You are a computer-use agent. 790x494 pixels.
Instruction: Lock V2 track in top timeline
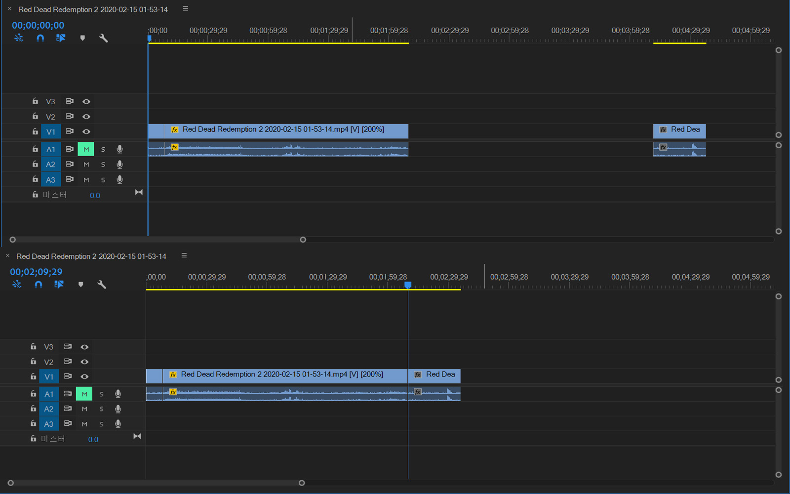[35, 117]
